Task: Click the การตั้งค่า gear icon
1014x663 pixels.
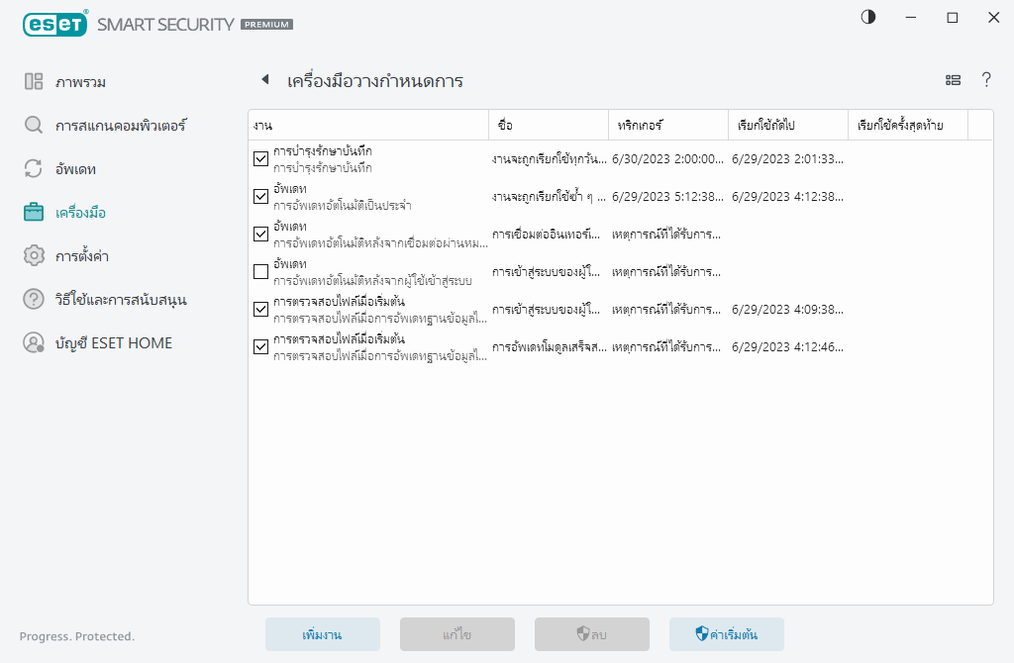Action: click(x=34, y=255)
